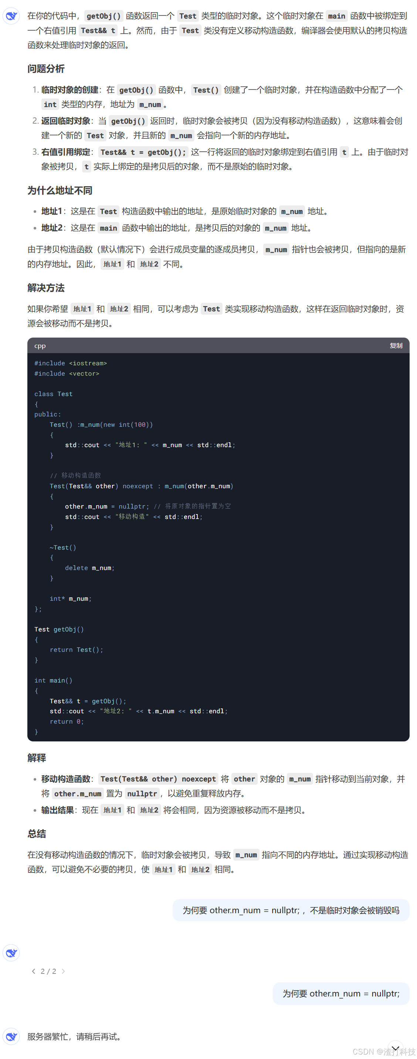The width and height of the screenshot is (417, 1059).
Task: Click the DeepSeek avatar above the 2/2 pager
Action: (11, 952)
